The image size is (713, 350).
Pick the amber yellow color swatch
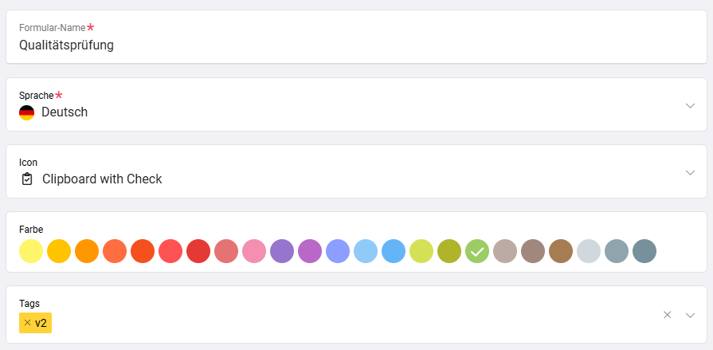(x=59, y=251)
